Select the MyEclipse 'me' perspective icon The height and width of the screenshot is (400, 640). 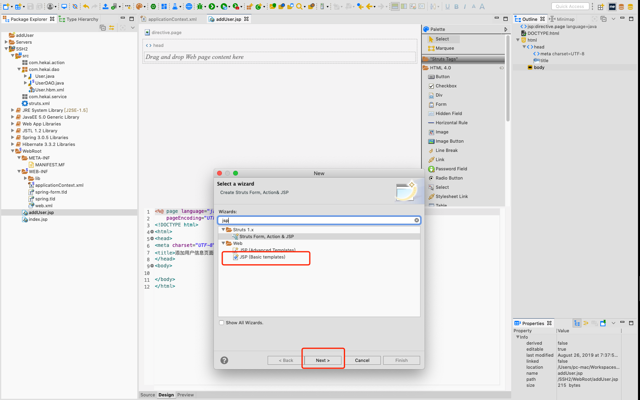point(612,6)
